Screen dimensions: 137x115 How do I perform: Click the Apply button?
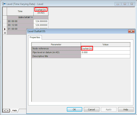point(109,109)
